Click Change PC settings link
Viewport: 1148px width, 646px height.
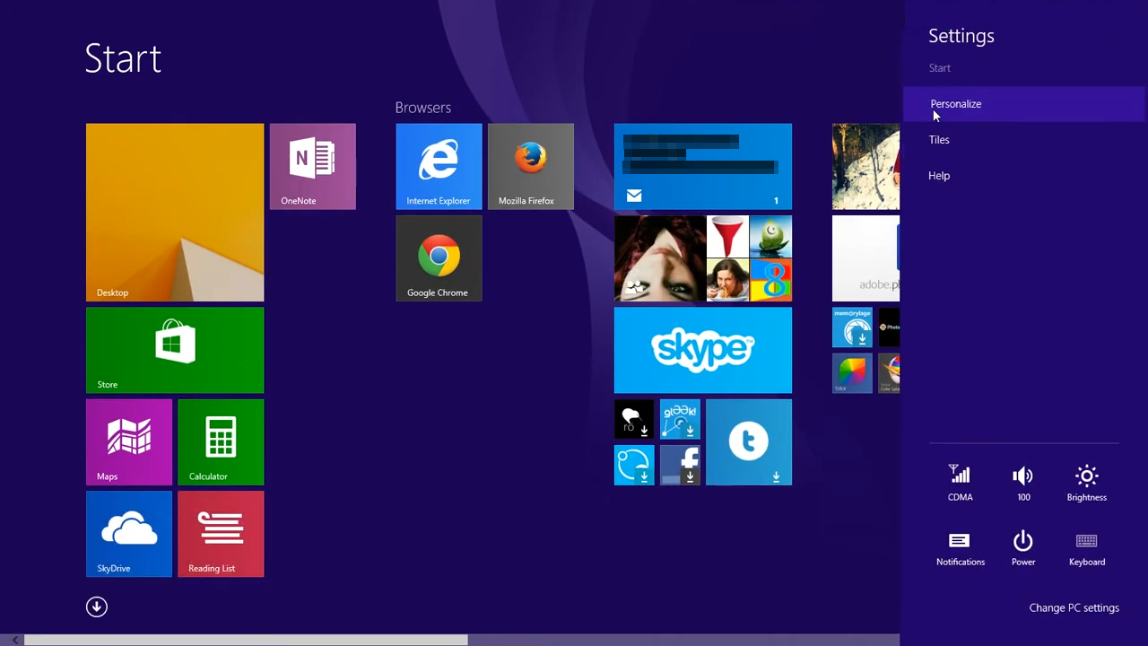click(x=1074, y=608)
